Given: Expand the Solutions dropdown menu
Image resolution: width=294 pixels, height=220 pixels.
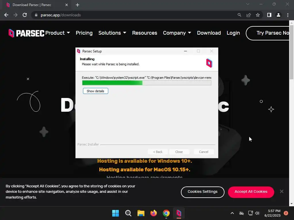Looking at the screenshot, I should pos(112,33).
